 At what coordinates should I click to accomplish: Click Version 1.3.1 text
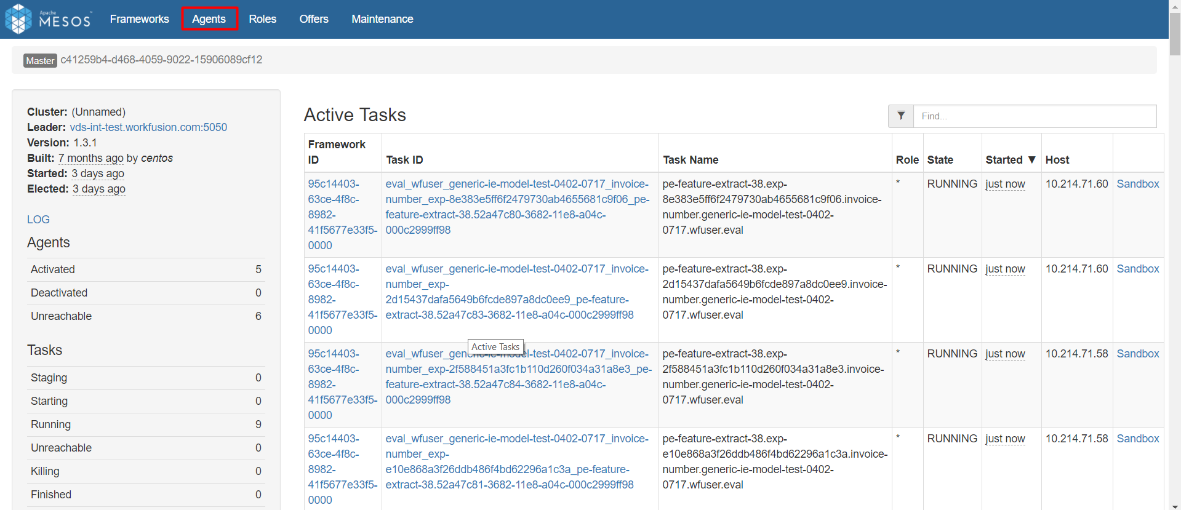tap(62, 143)
